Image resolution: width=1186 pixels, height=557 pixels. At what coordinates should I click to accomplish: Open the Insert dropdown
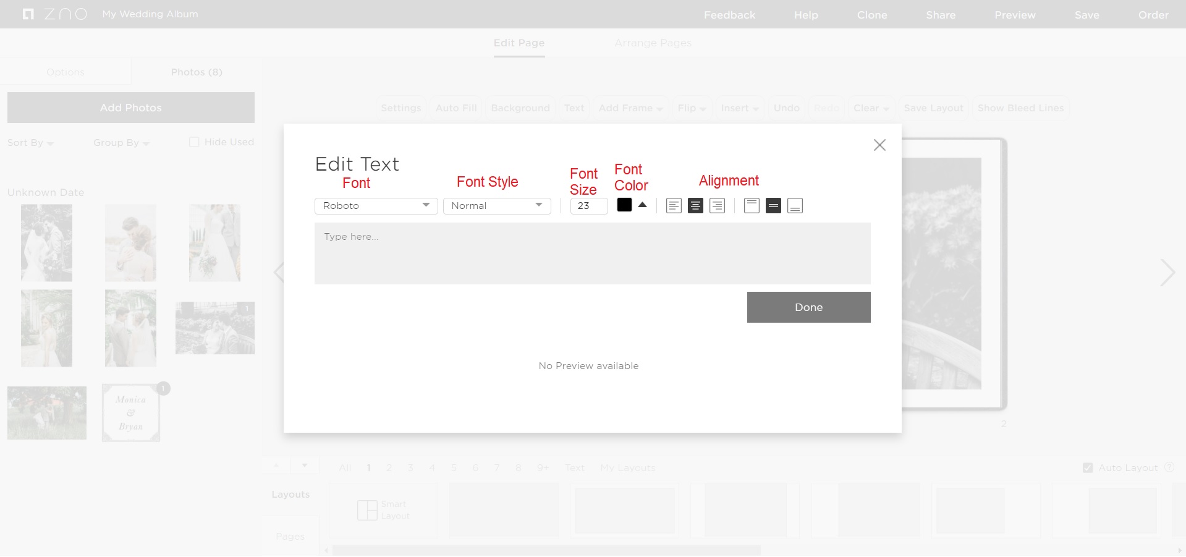coord(740,108)
